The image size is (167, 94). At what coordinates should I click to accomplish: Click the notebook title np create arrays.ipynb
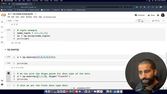(x=21, y=14)
